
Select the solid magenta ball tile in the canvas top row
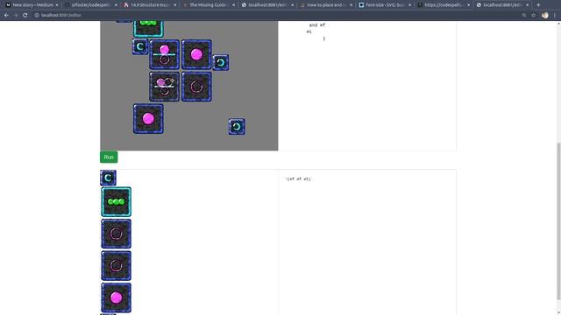point(196,54)
